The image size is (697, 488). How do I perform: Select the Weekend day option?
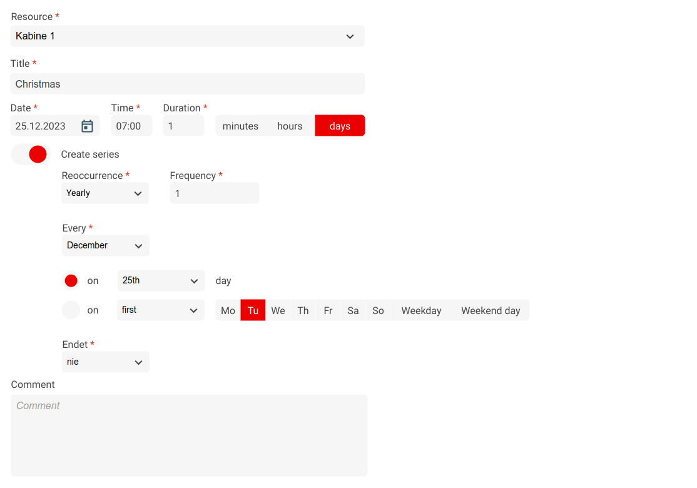click(x=491, y=311)
